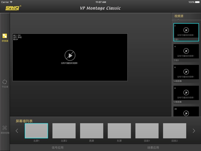The width and height of the screenshot is (201, 151).
Task: Click the 回放2 label text
Action: point(174,141)
